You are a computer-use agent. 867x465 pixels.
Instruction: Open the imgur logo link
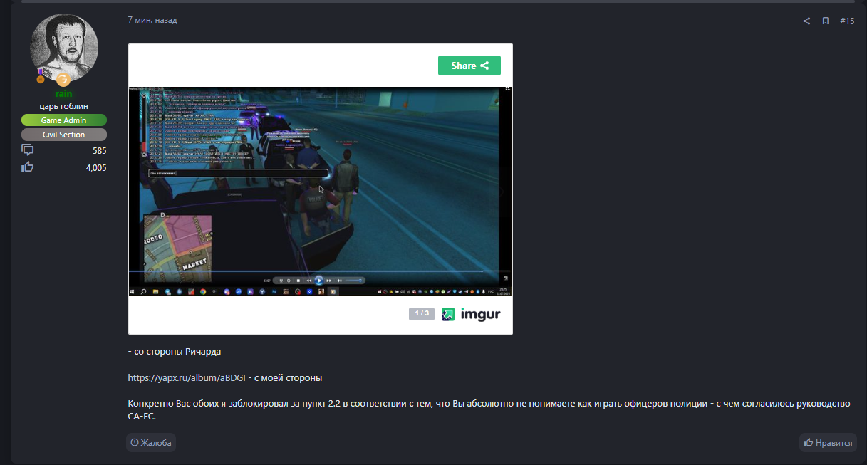pos(470,314)
